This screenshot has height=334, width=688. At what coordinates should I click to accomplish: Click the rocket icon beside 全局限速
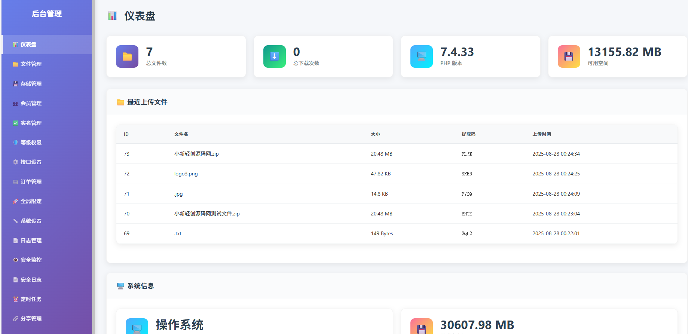(15, 201)
